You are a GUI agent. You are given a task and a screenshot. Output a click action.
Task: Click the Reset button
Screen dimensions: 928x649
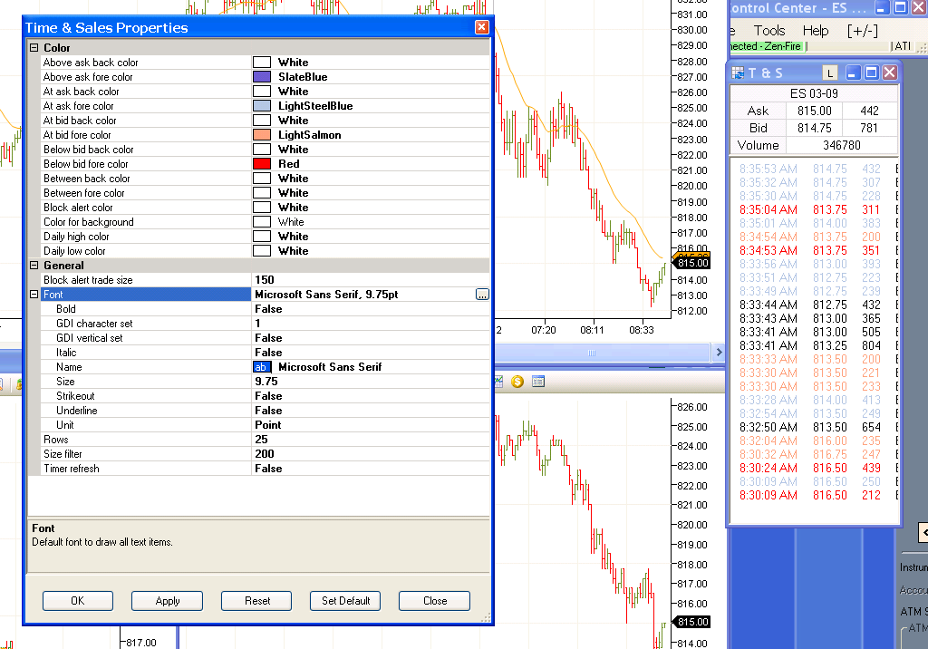click(256, 601)
